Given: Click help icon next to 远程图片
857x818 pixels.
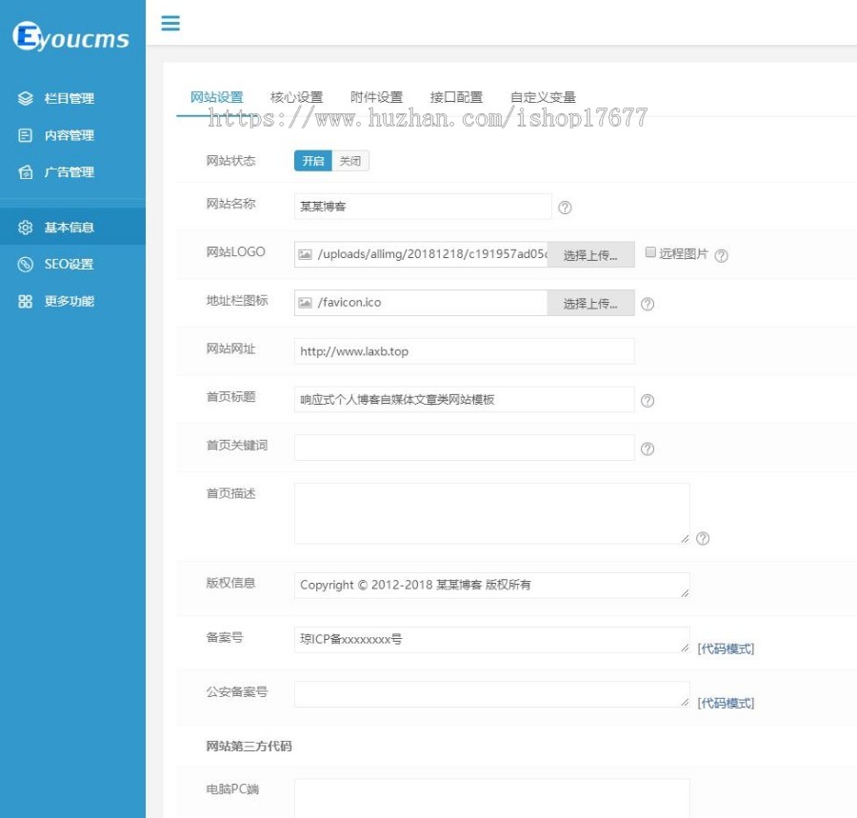Looking at the screenshot, I should point(721,256).
